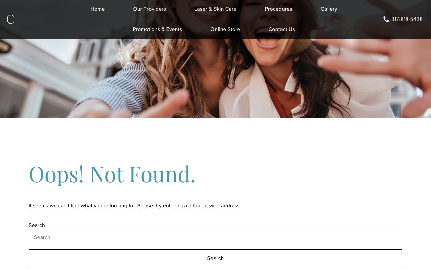
Task: Click the Oops! Not Found. heading
Action: tap(112, 174)
